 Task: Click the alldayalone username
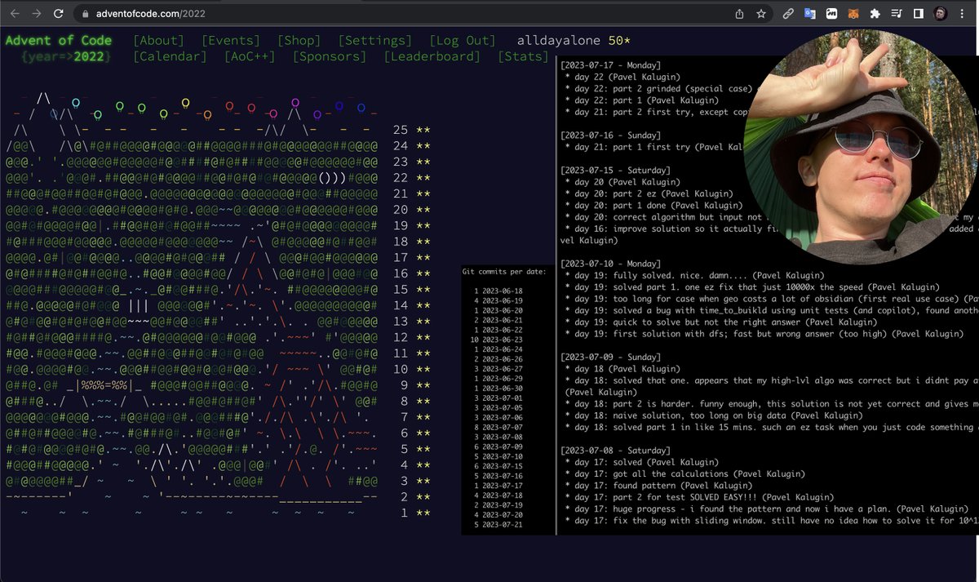pyautogui.click(x=559, y=40)
